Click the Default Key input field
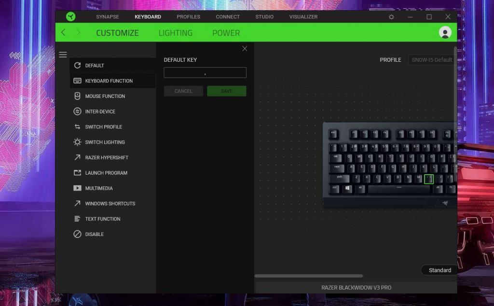Viewport: 494px width, 306px height. (205, 73)
